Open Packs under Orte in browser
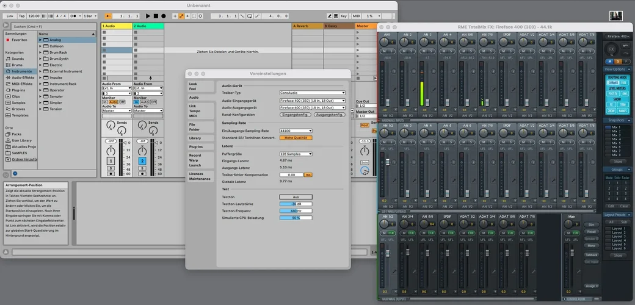Image resolution: width=635 pixels, height=305 pixels. (16, 134)
